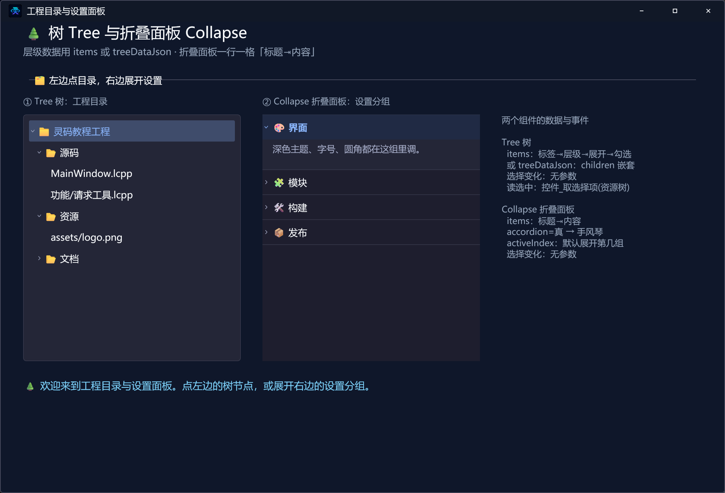The width and height of the screenshot is (725, 493).
Task: Expand the 构建 panel chevron
Action: point(266,207)
